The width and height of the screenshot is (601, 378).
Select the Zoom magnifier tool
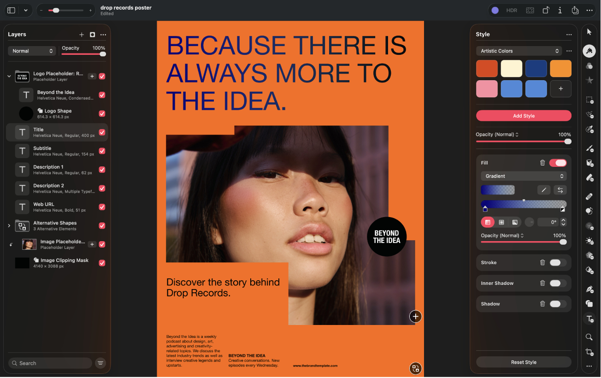click(589, 337)
